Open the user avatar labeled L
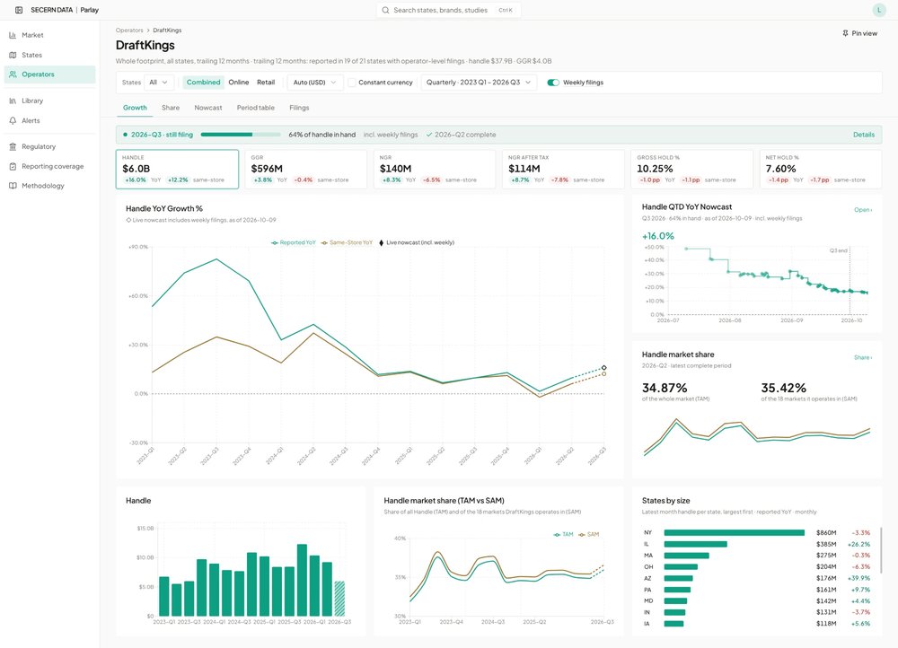Viewport: 898px width, 648px height. click(879, 10)
